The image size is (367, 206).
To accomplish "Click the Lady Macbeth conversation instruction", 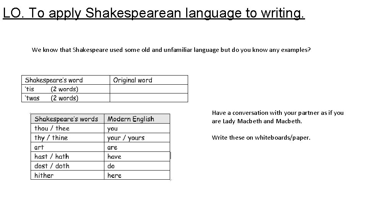I will coord(278,117).
